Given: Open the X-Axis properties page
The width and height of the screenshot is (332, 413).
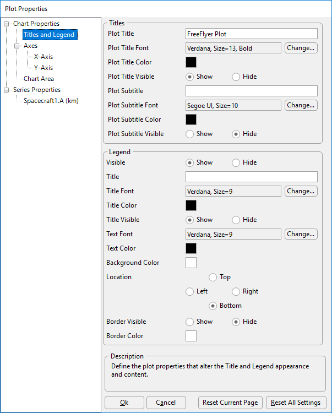Looking at the screenshot, I should pyautogui.click(x=43, y=57).
